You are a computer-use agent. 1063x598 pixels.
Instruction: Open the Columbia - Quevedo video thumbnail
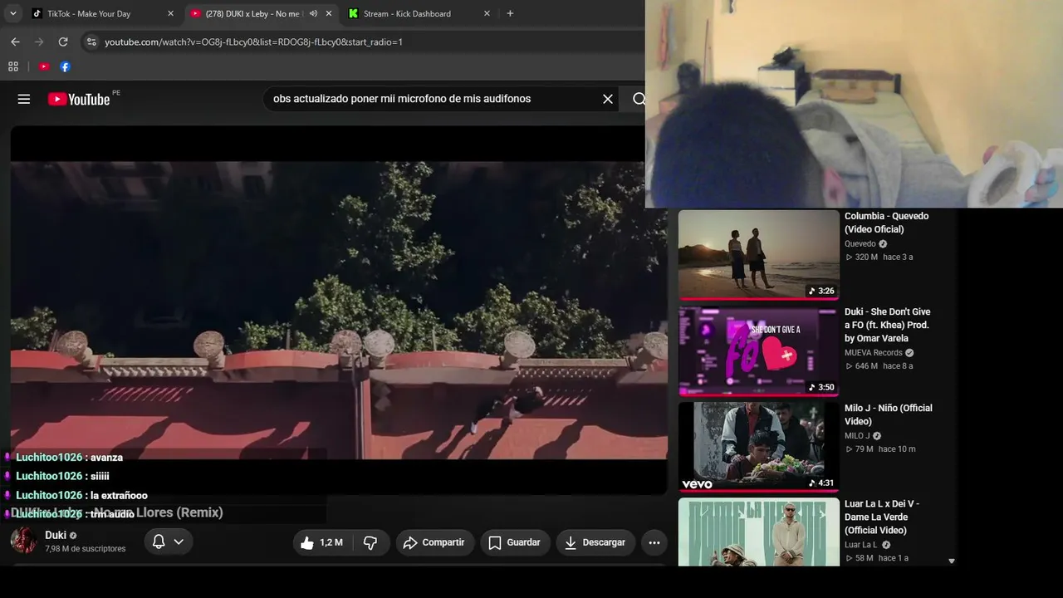pos(759,254)
